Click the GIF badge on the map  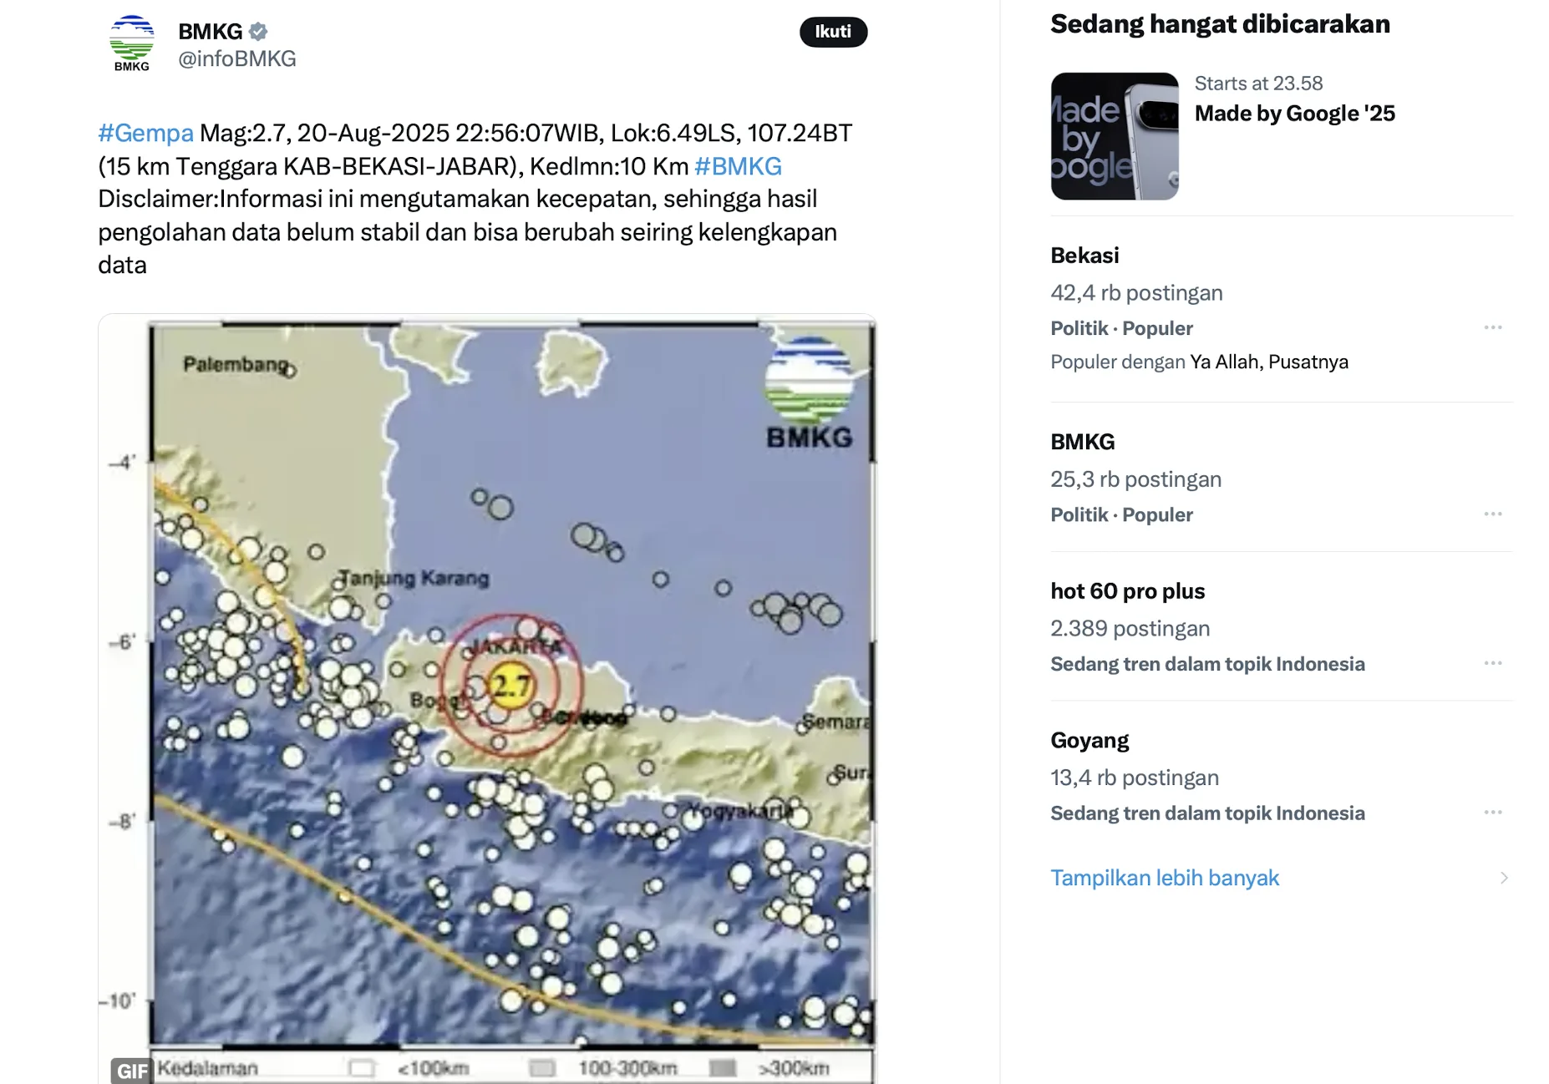[131, 1071]
